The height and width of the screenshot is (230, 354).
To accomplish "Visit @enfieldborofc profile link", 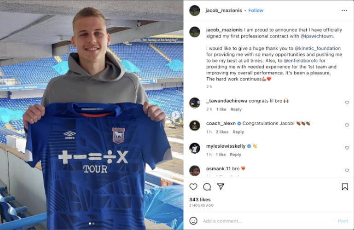I will (301, 60).
